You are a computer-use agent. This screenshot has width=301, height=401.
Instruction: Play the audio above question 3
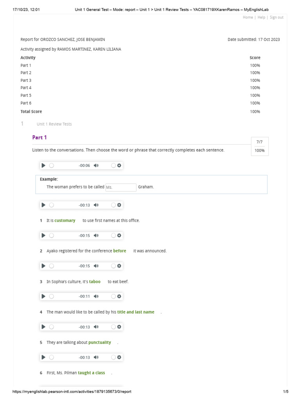point(44,266)
